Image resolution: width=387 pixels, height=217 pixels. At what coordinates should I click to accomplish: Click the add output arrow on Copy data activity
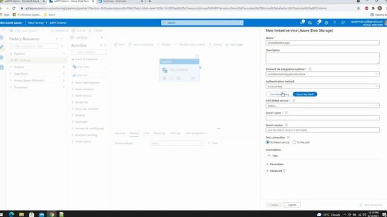pyautogui.click(x=193, y=78)
